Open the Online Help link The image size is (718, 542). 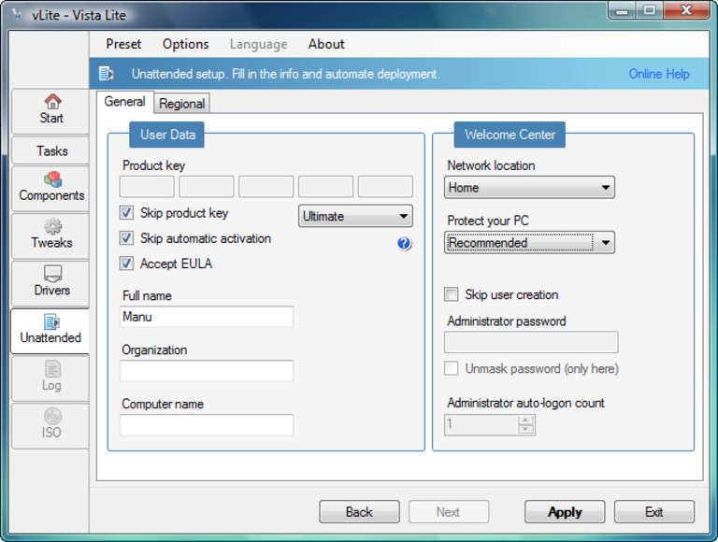click(658, 74)
